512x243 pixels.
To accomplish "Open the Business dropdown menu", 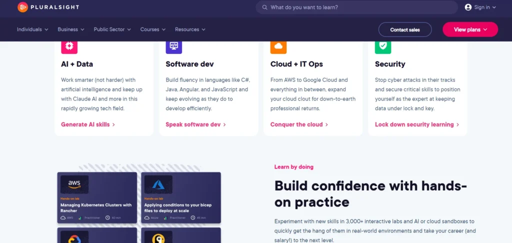I will point(71,29).
